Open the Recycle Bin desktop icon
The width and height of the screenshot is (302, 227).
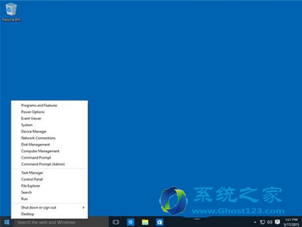tap(11, 12)
